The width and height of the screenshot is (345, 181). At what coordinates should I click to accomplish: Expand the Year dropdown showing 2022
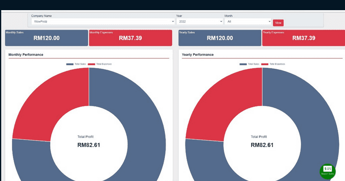[x=199, y=22]
